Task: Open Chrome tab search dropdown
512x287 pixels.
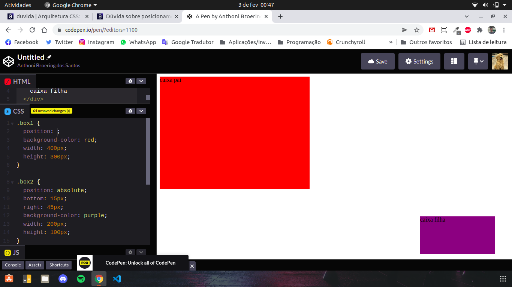Action: click(467, 16)
